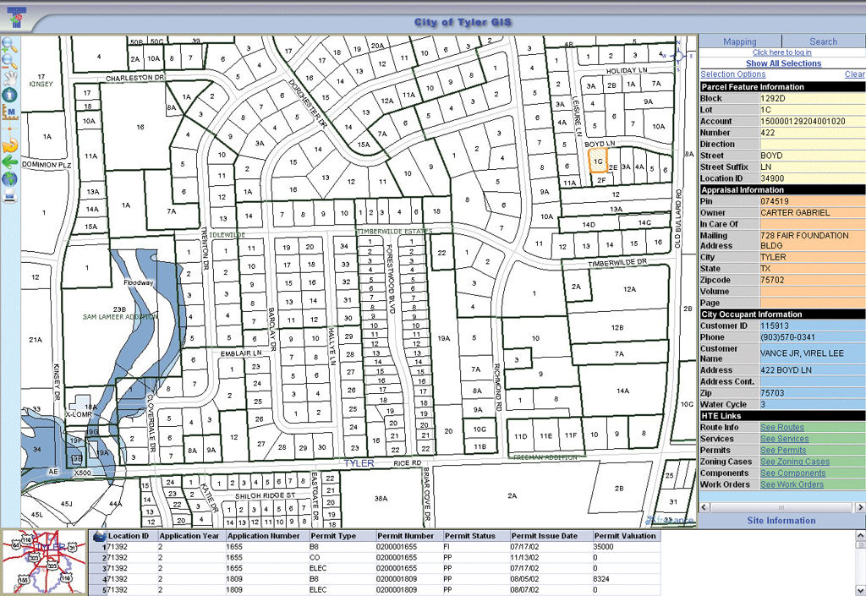The image size is (866, 596).
Task: Select the Zoom Out magnifier tool
Action: 10,61
